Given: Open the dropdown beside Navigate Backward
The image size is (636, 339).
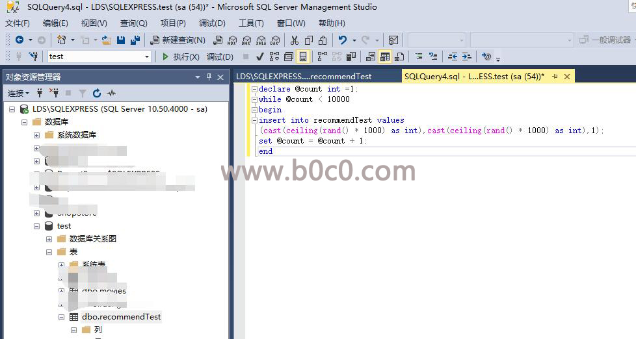Looking at the screenshot, I should [x=30, y=40].
